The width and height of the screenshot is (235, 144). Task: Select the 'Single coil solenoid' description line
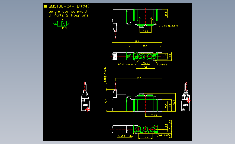67,12
